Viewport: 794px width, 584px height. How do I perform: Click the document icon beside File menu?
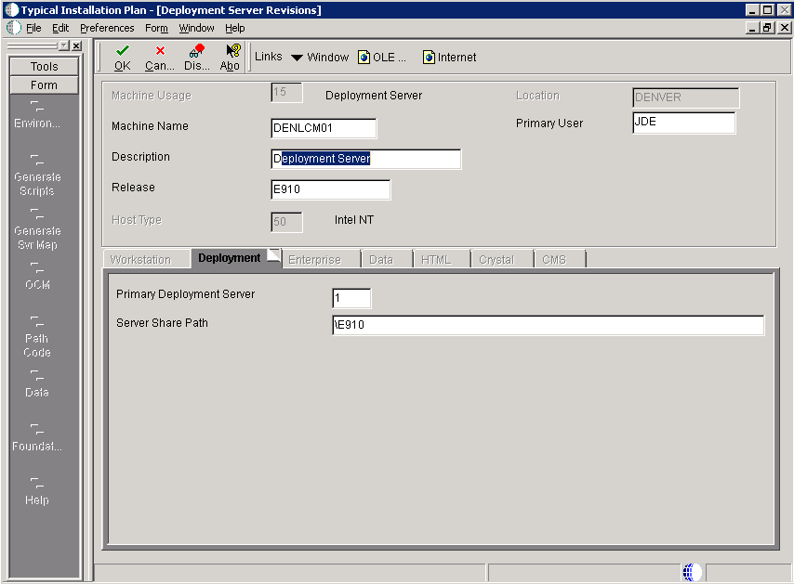pos(14,28)
